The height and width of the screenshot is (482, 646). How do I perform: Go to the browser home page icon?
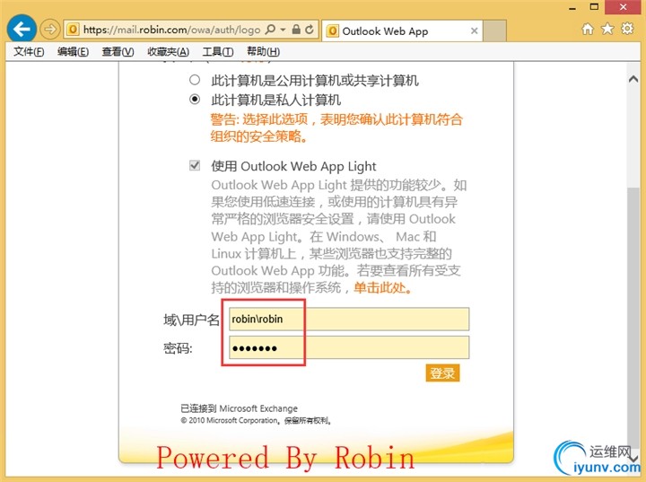pos(588,29)
